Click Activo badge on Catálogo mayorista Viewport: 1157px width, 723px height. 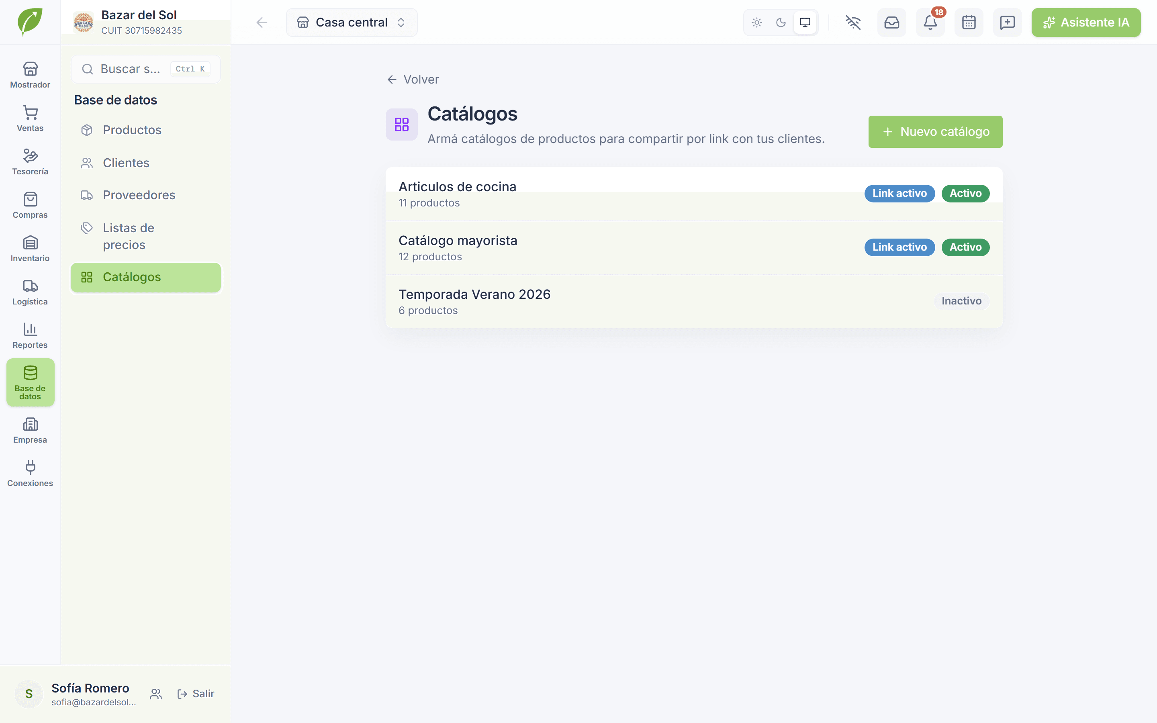[965, 247]
